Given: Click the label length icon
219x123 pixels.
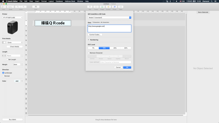Looking at the screenshot, I should tap(4, 56).
